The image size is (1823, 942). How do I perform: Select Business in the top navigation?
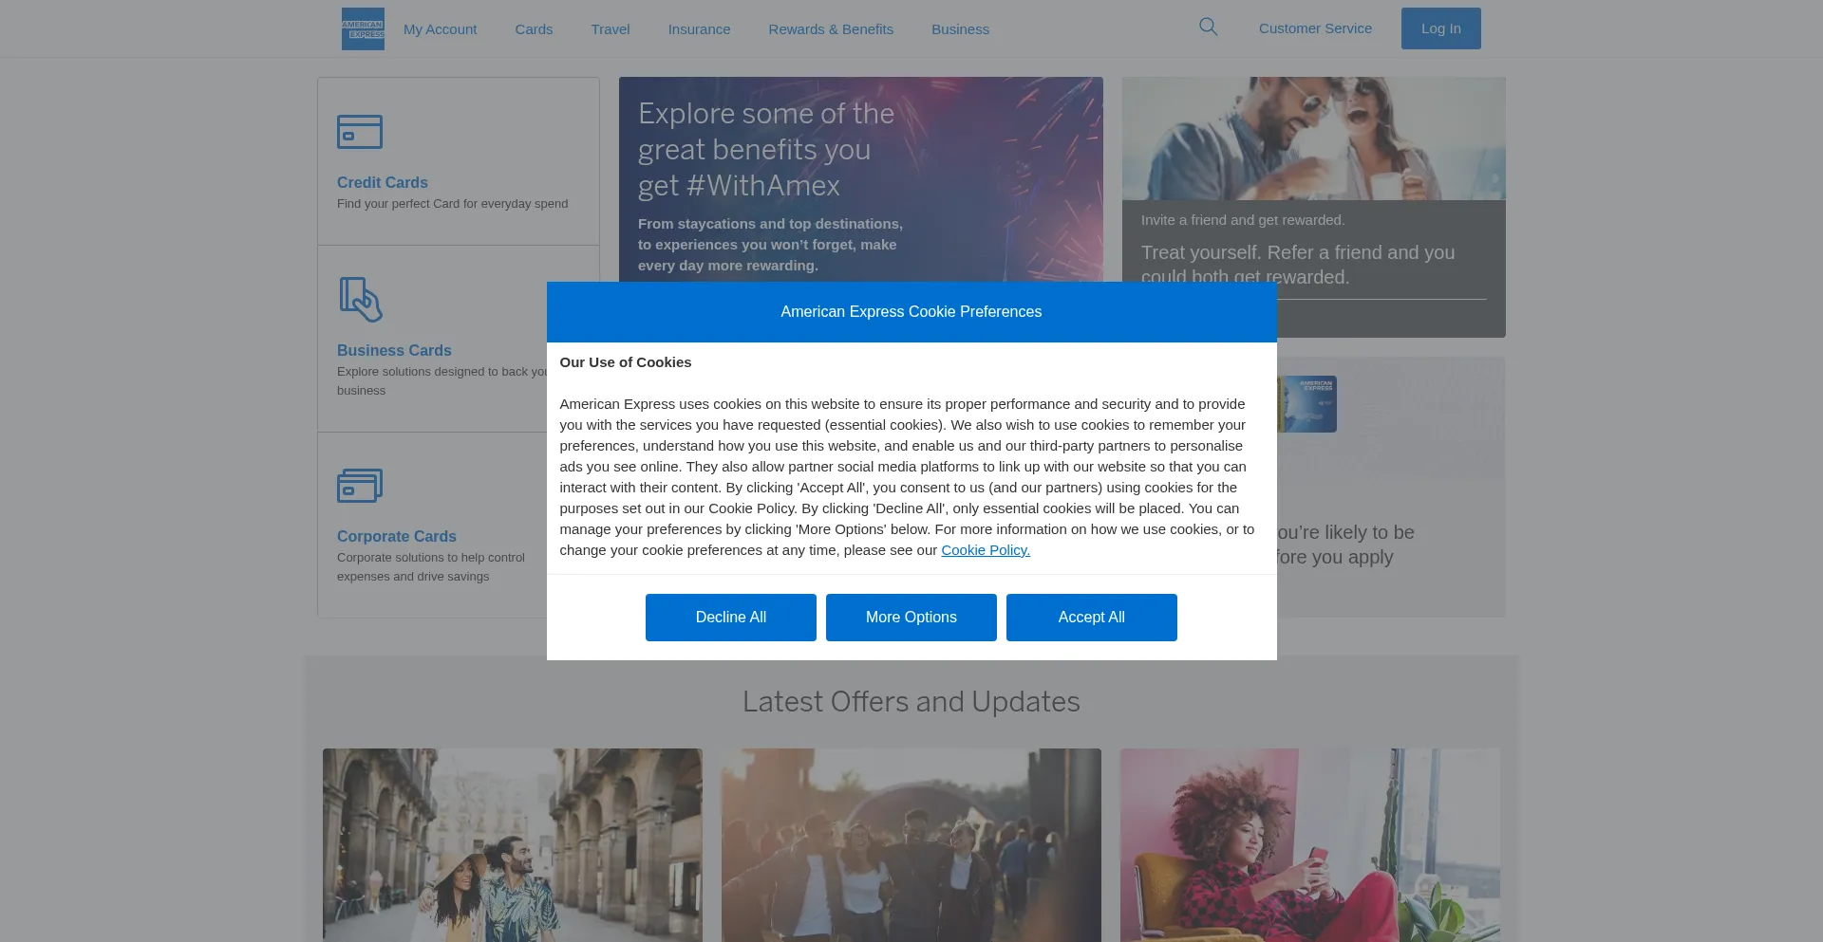tap(960, 29)
